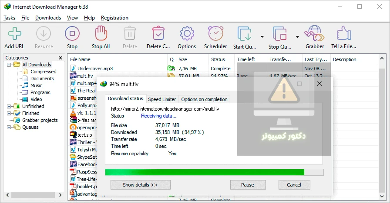Sort by the Size column header
390x203 pixels.
click(x=192, y=59)
